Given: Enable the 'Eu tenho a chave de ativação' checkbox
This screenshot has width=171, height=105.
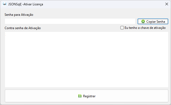Looking at the screenshot, I should pos(122,28).
